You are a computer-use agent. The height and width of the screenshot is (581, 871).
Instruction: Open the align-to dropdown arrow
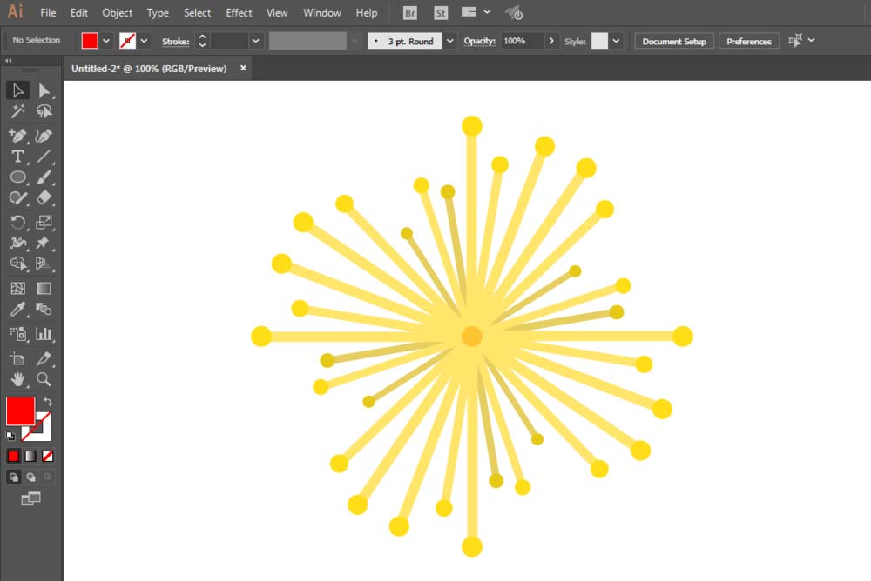[x=812, y=41]
